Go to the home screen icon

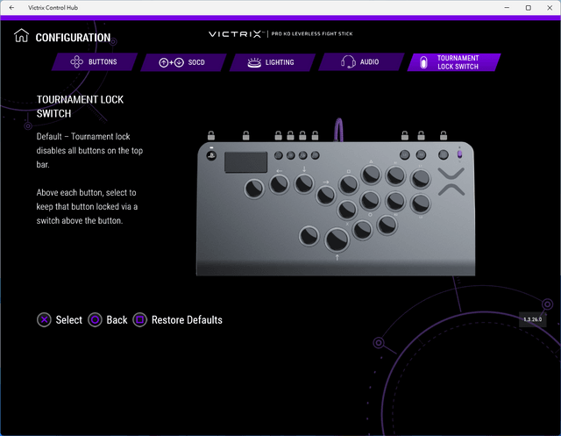(21, 36)
